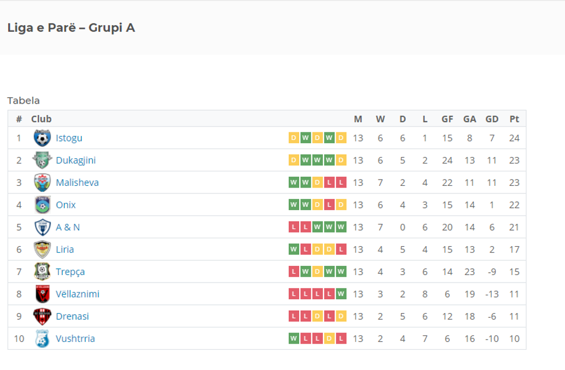
Task: Click the Pt column header
Action: [x=514, y=119]
